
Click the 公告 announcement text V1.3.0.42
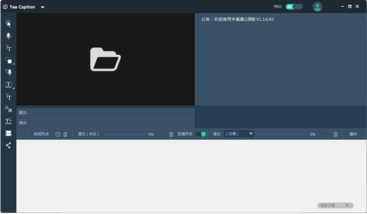[x=237, y=19]
